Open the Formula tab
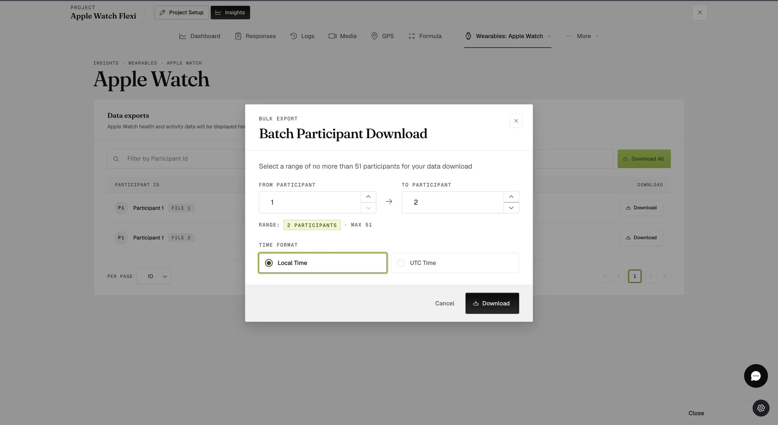Viewport: 778px width, 425px height. 425,36
